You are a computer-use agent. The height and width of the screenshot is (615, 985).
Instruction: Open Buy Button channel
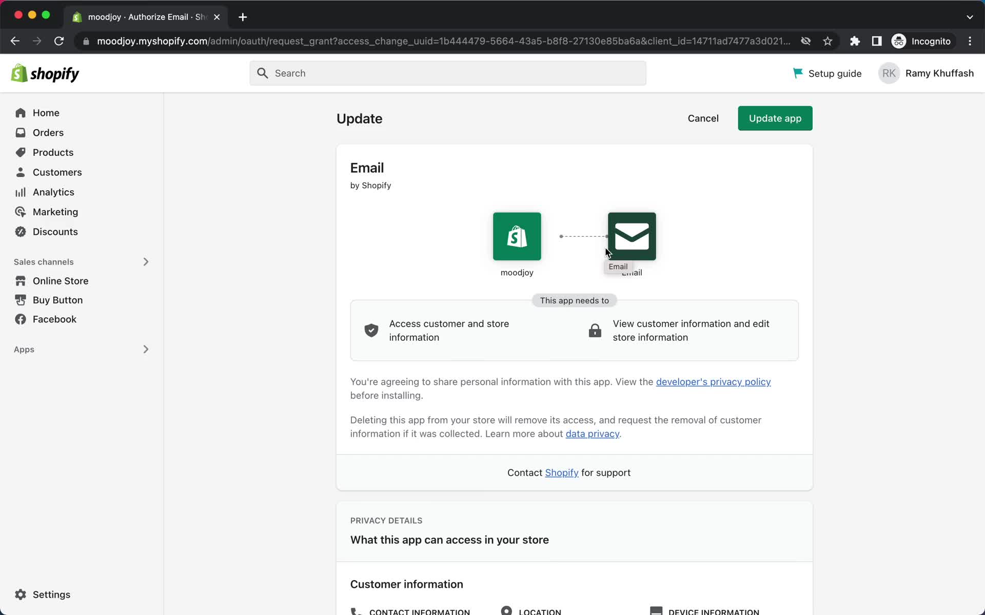(x=57, y=300)
